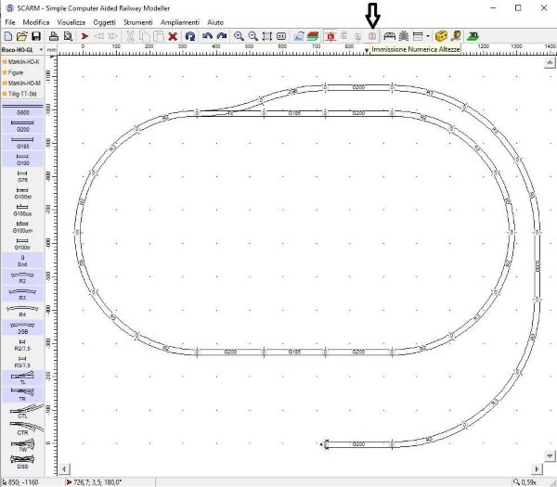The height and width of the screenshot is (487, 557).
Task: Click the Zoom in magnifier icon
Action: click(239, 35)
